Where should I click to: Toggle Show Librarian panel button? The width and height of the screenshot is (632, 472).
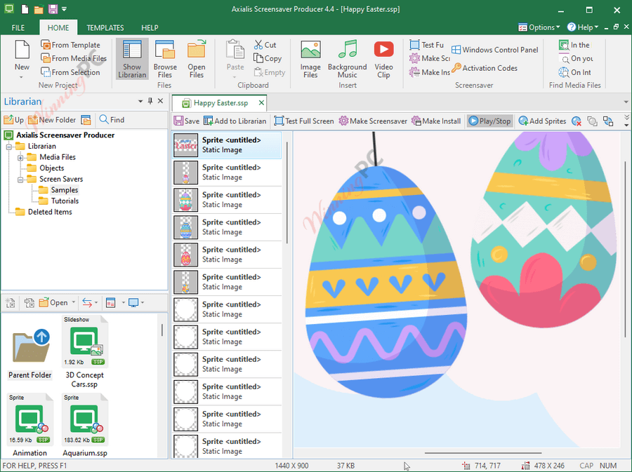point(132,59)
